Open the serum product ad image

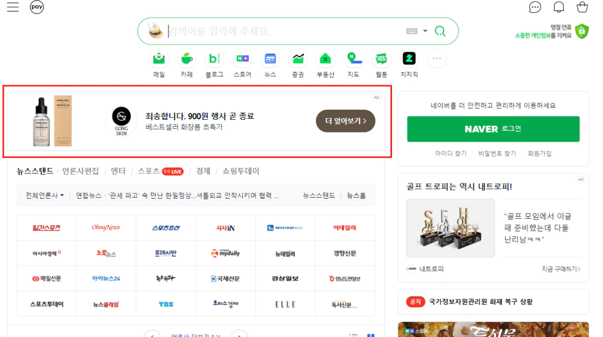(x=53, y=121)
